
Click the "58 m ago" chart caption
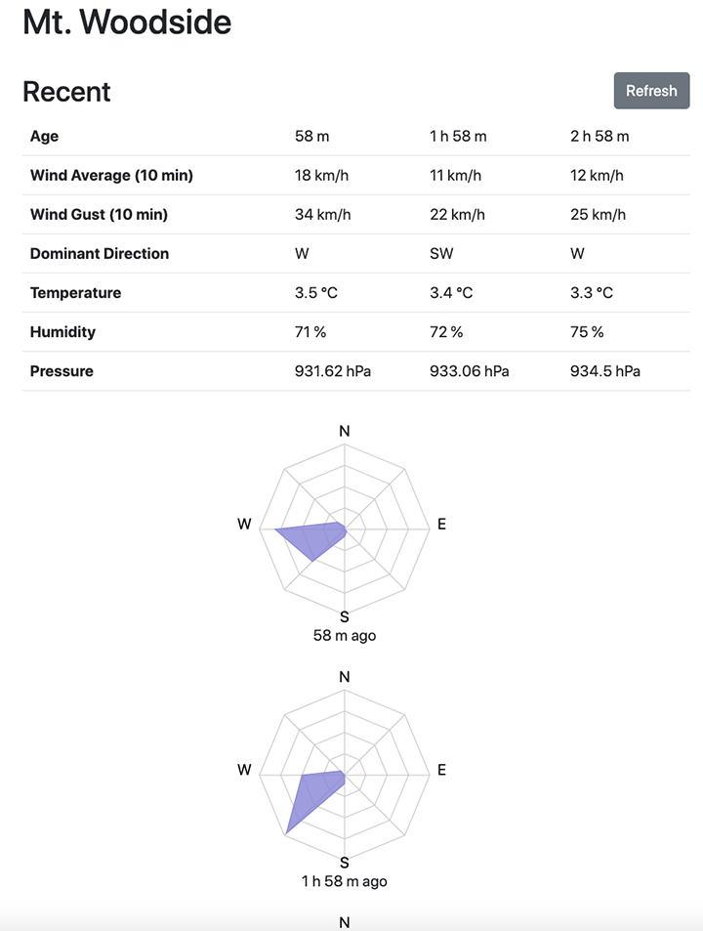coord(344,636)
